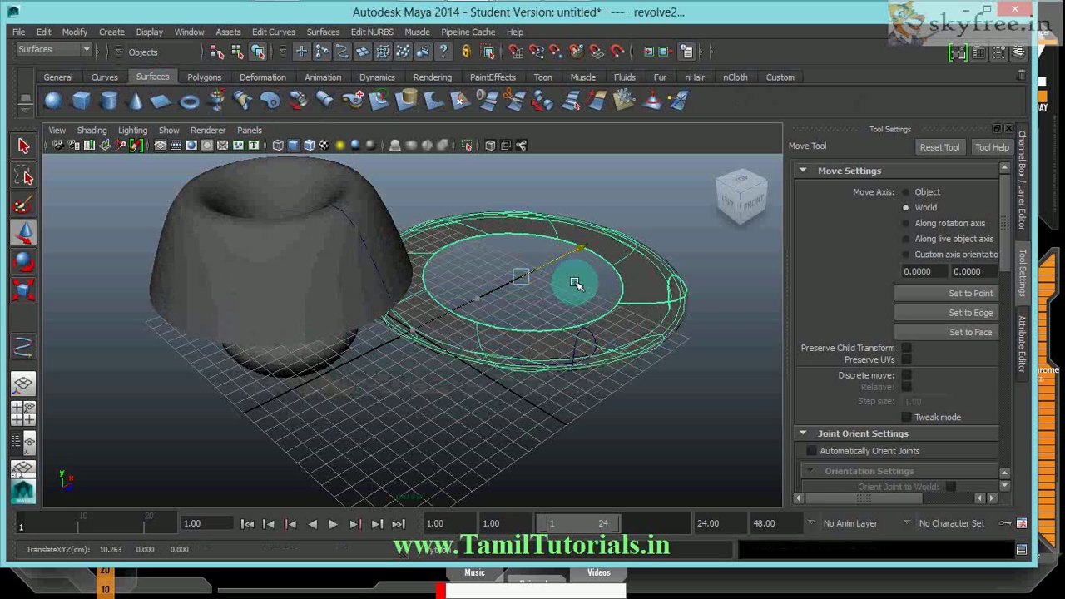Enable textured display in viewport toolbar
This screenshot has width=1065, height=599.
[x=324, y=146]
